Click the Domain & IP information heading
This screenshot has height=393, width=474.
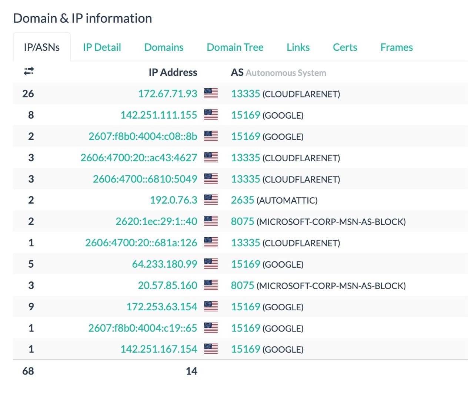(x=83, y=18)
